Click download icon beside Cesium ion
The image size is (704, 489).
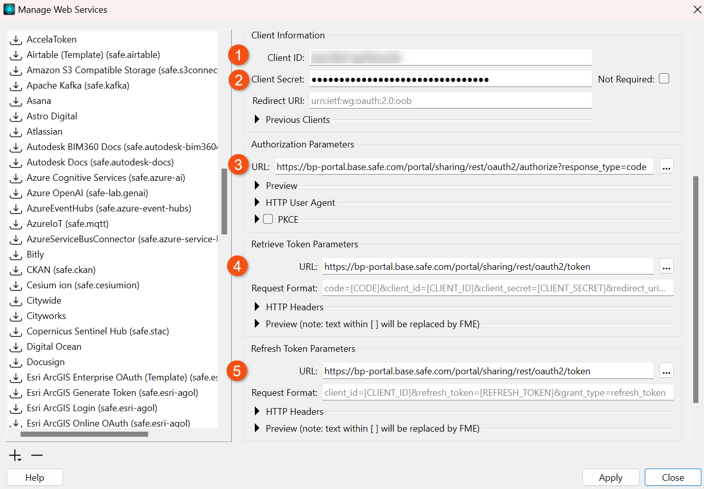pyautogui.click(x=16, y=286)
